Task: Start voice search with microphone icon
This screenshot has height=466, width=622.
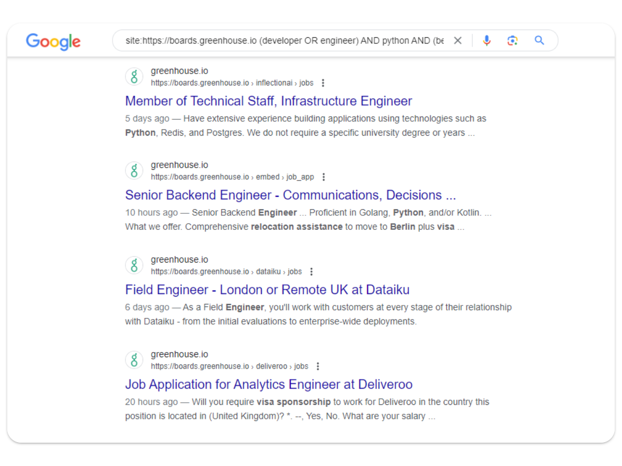Action: (x=487, y=40)
